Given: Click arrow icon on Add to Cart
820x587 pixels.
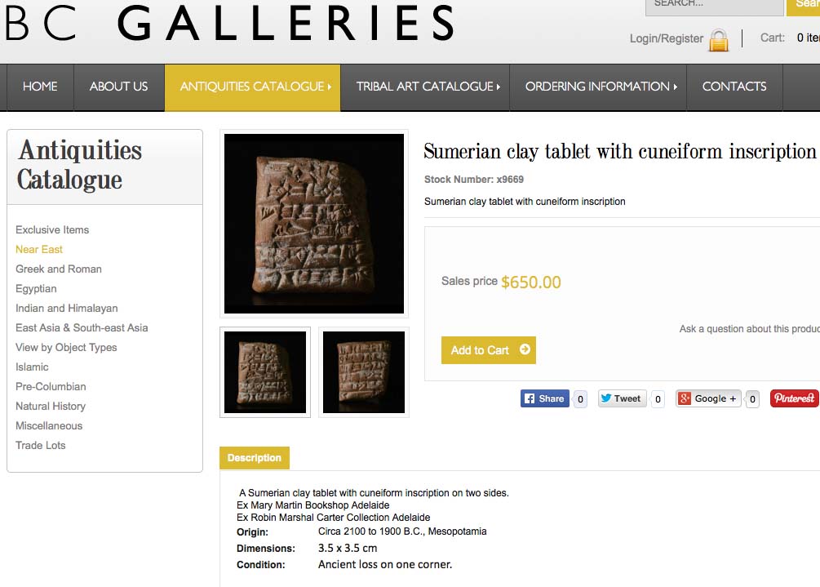Looking at the screenshot, I should pyautogui.click(x=525, y=349).
